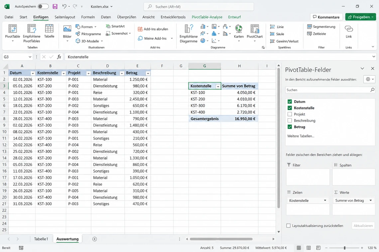This screenshot has width=379, height=252.
Task: Open the Betrag column filter dropdown
Action: [148, 73]
